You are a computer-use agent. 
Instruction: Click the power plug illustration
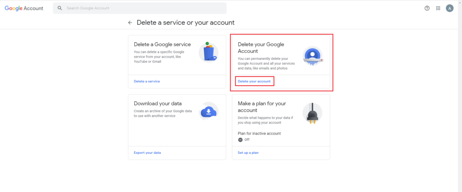click(312, 114)
